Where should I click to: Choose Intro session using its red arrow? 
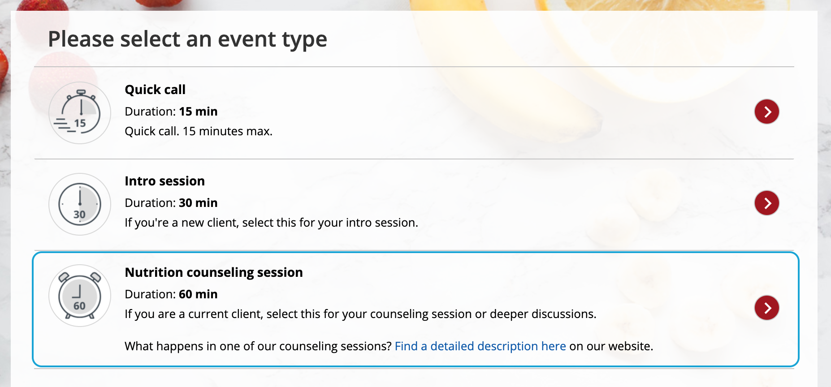[x=766, y=203]
